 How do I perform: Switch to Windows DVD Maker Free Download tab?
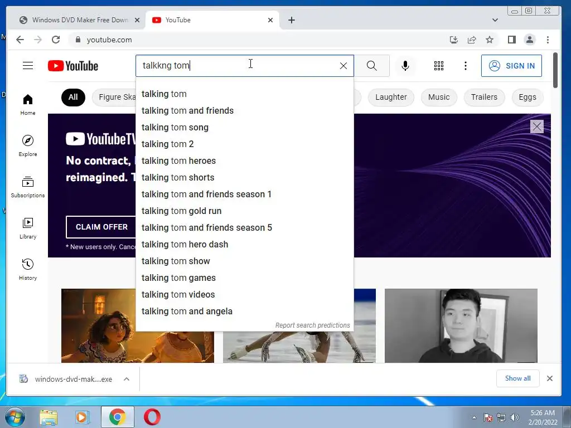(x=79, y=20)
